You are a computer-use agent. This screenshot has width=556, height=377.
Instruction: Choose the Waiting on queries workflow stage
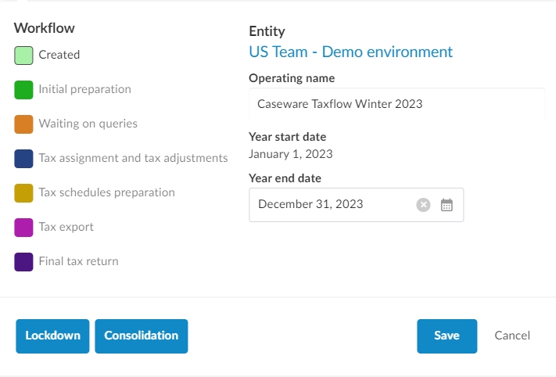[x=88, y=124]
